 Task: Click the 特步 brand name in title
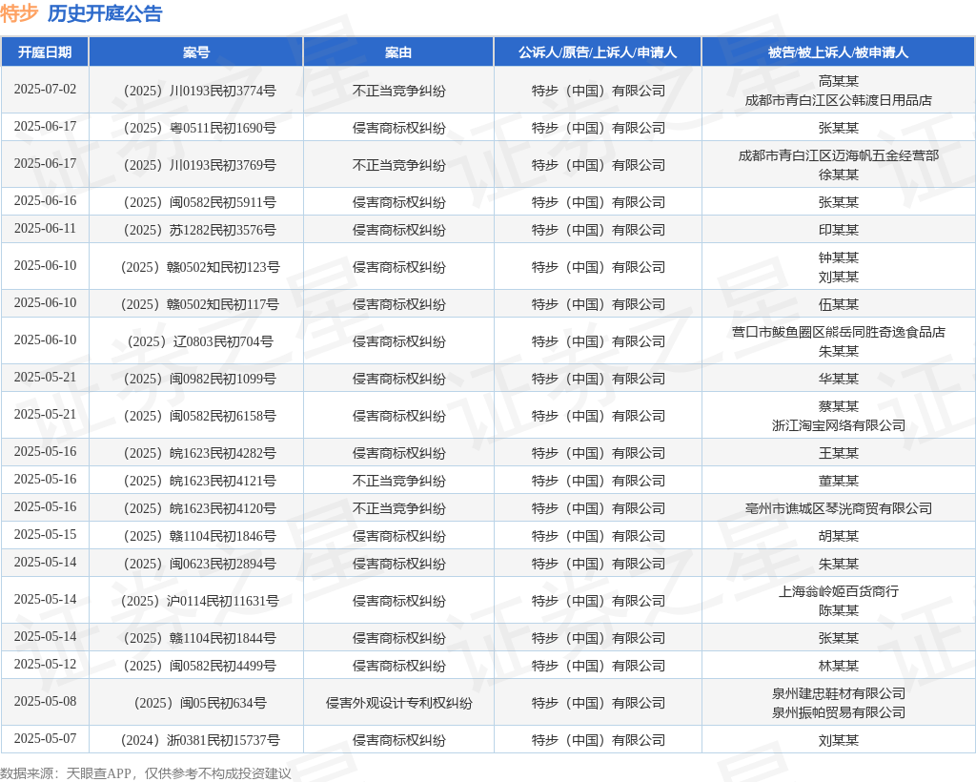point(19,13)
